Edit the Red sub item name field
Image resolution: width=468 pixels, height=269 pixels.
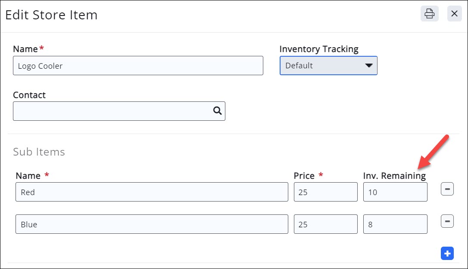[152, 192]
